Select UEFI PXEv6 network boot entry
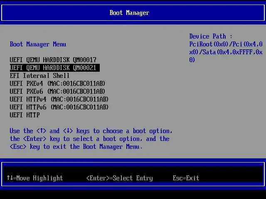This screenshot has height=199, width=266. (x=57, y=91)
